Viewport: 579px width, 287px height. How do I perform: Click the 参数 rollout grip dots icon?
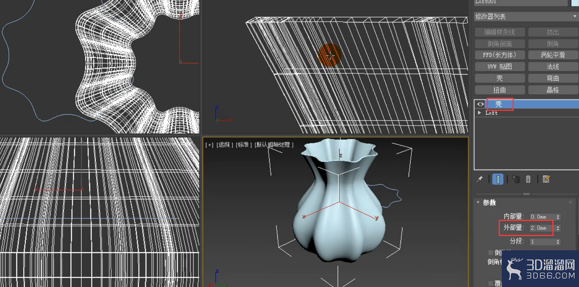pyautogui.click(x=571, y=202)
